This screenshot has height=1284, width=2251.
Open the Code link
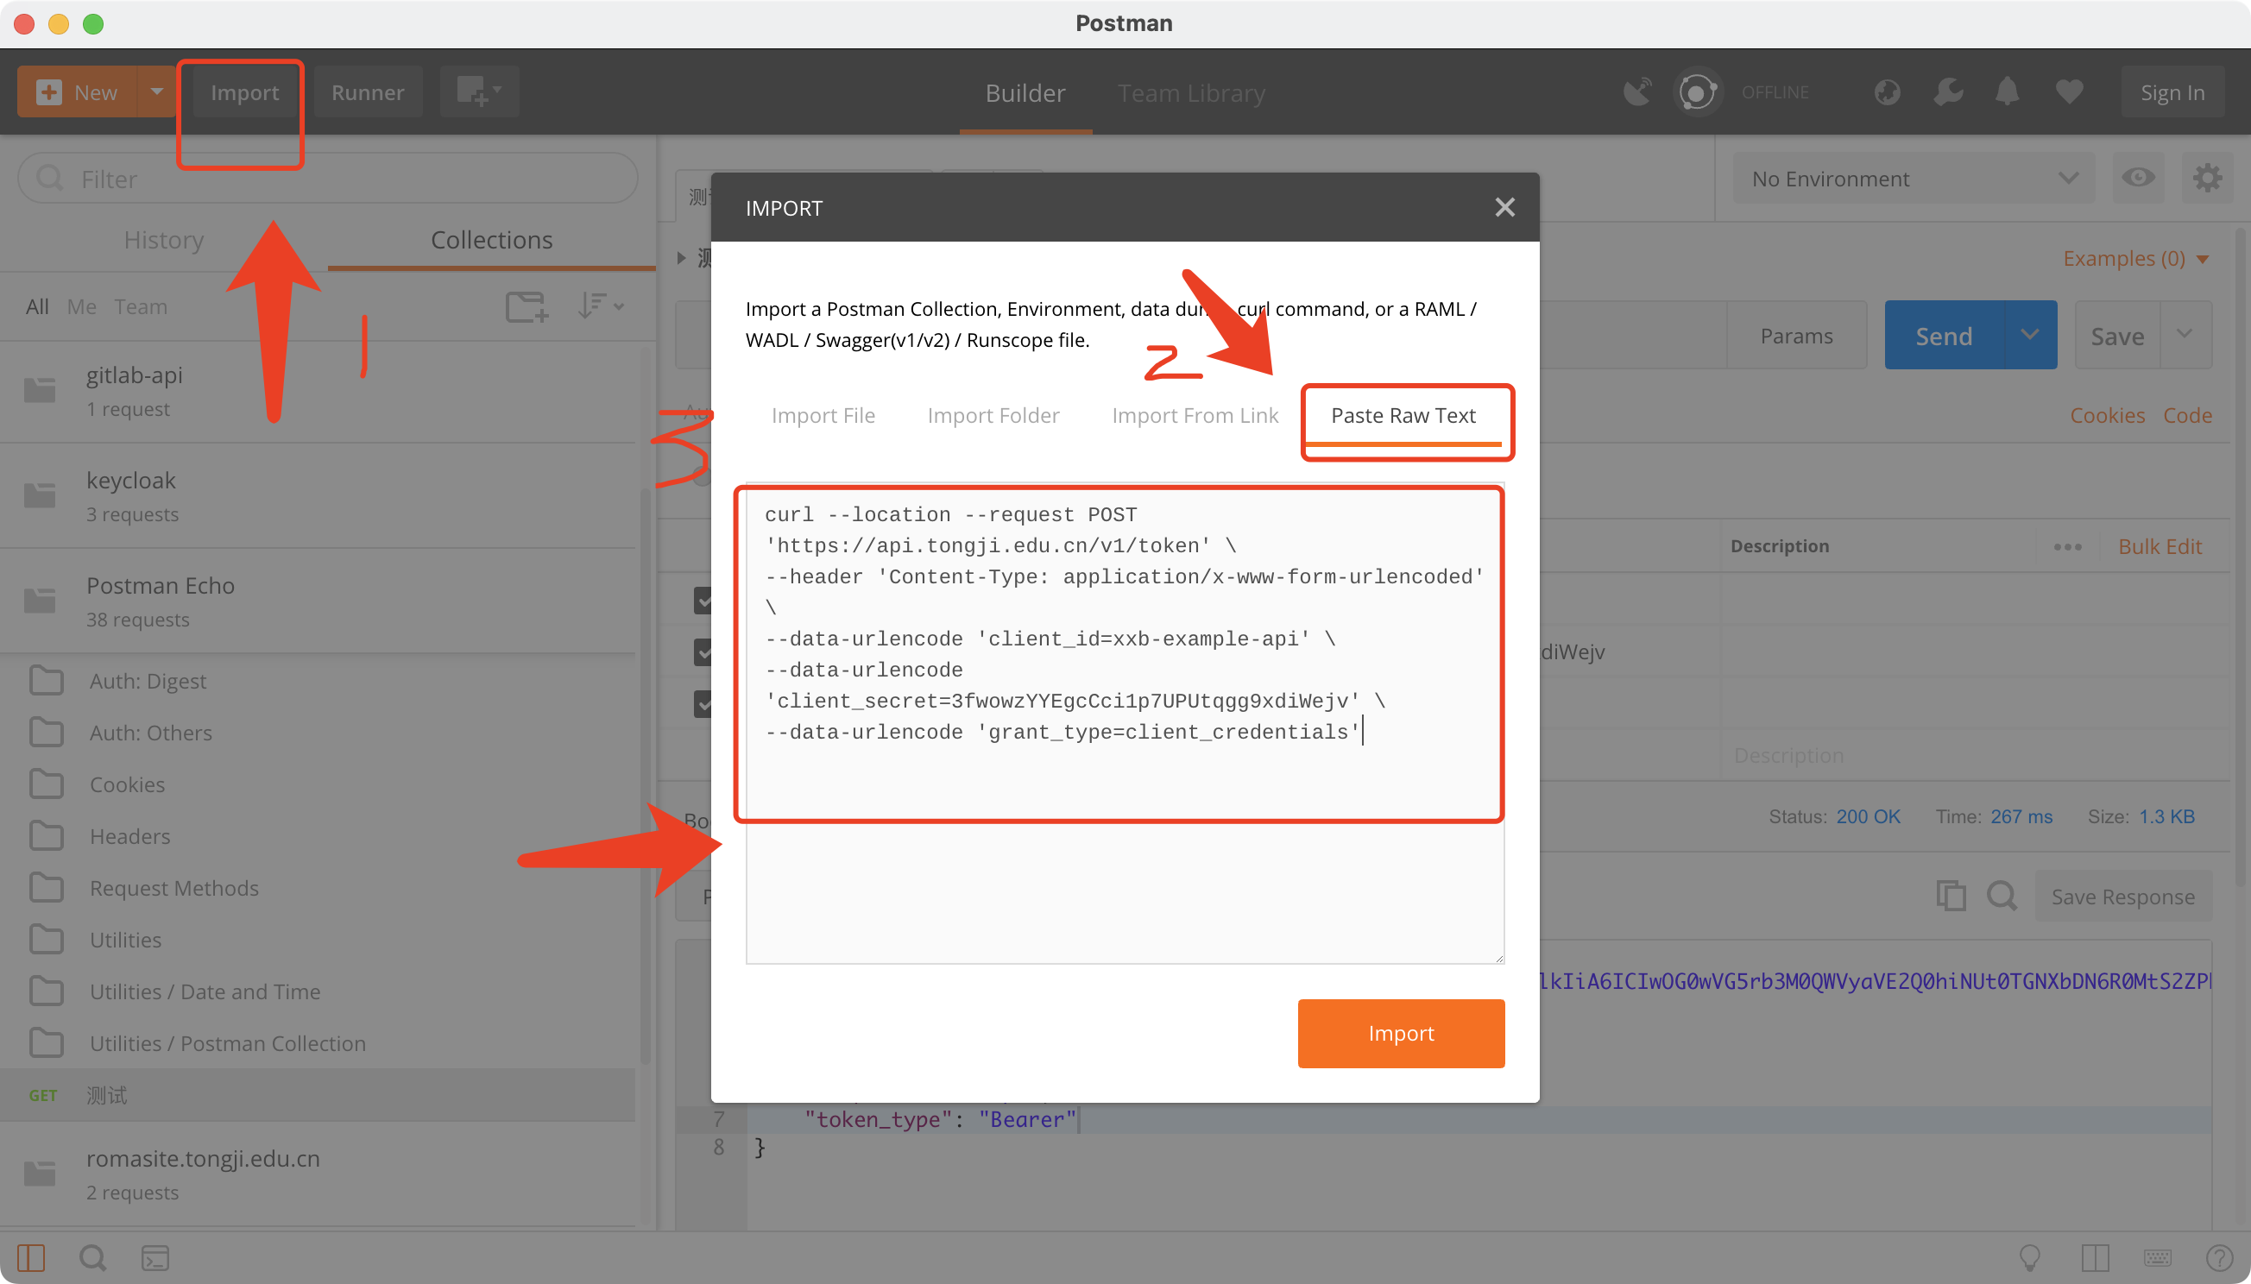(2187, 415)
